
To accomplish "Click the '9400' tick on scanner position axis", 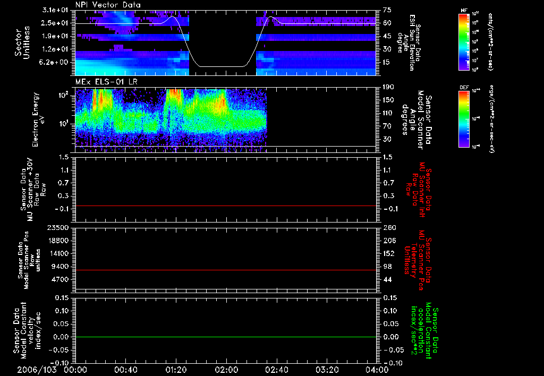I will (61, 267).
